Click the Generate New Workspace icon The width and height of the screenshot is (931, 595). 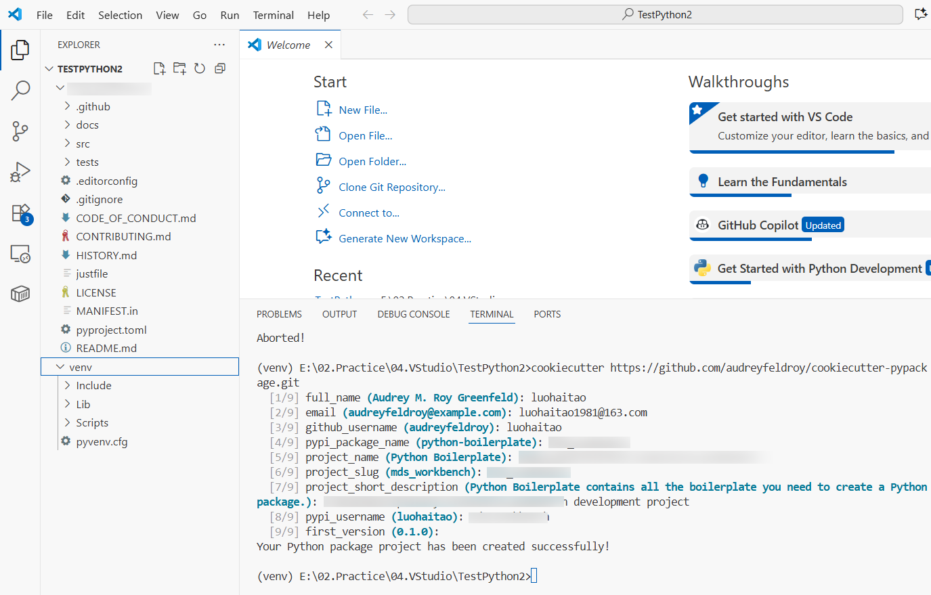coord(324,237)
